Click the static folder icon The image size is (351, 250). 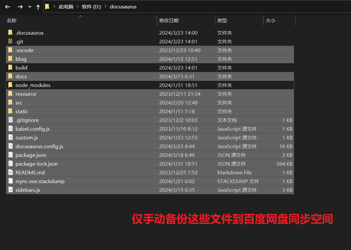tap(10, 111)
